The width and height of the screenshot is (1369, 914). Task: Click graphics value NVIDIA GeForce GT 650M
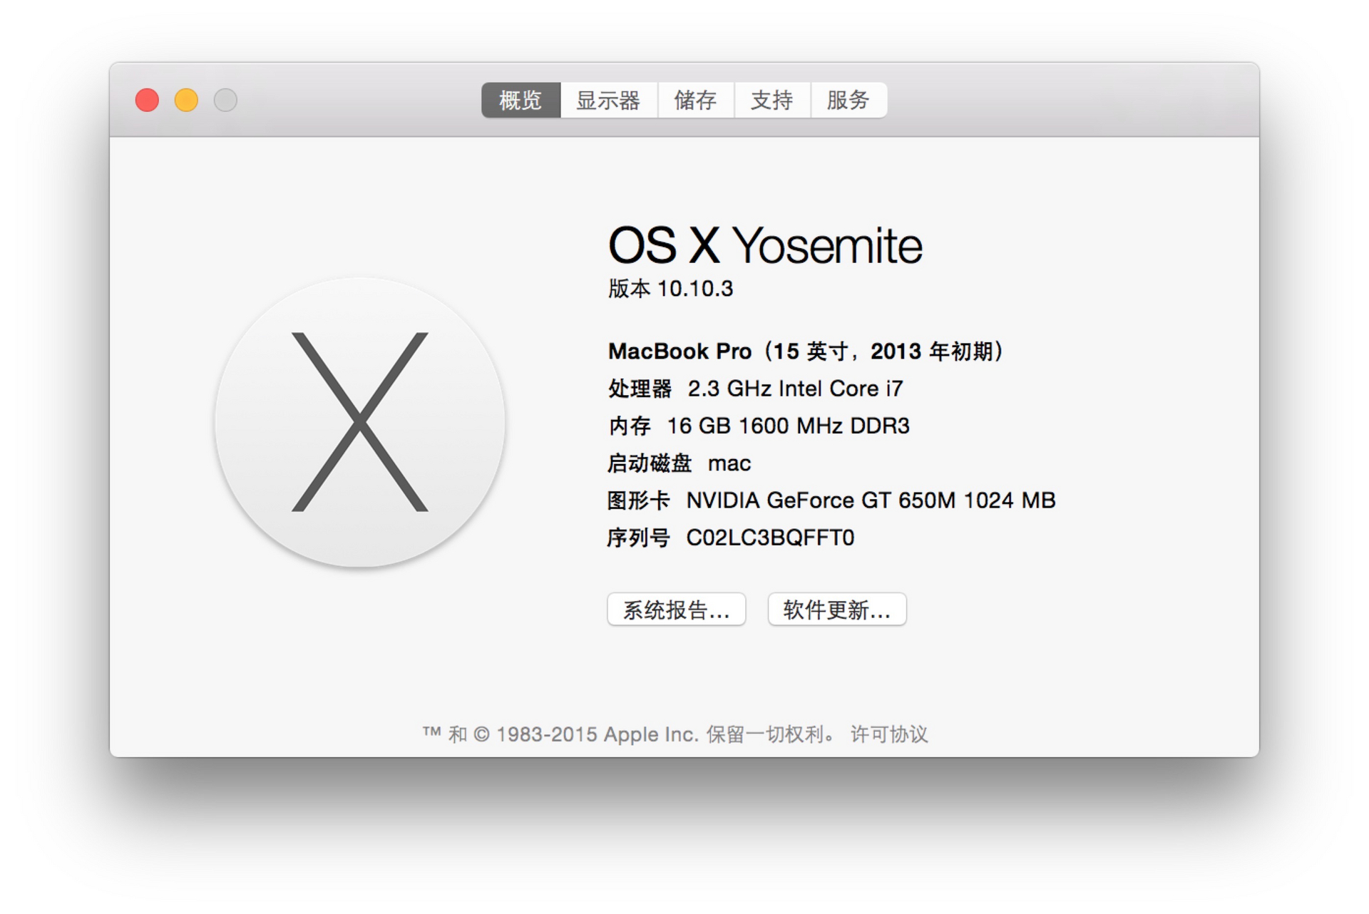pos(871,500)
